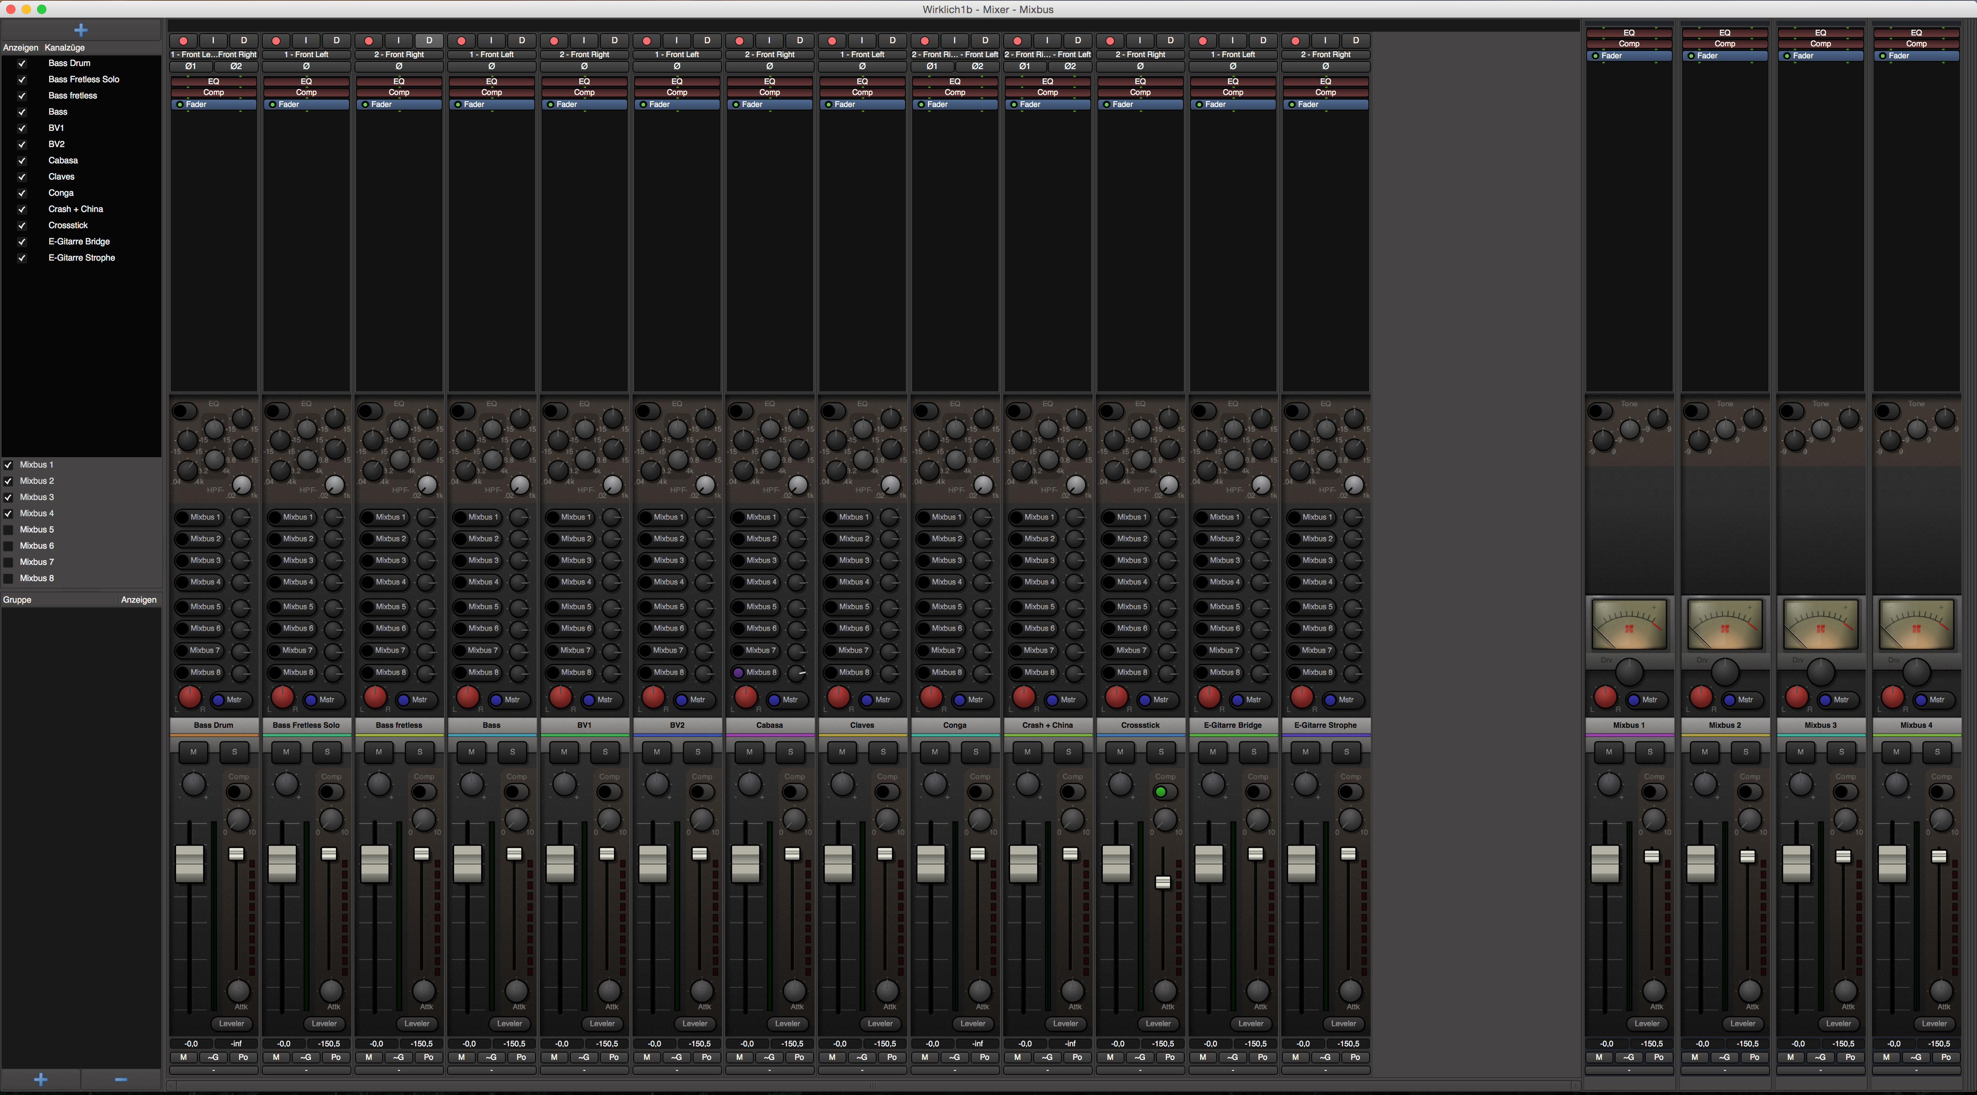
Task: Select E-Gitarre Bridge in the strips list
Action: [x=79, y=242]
